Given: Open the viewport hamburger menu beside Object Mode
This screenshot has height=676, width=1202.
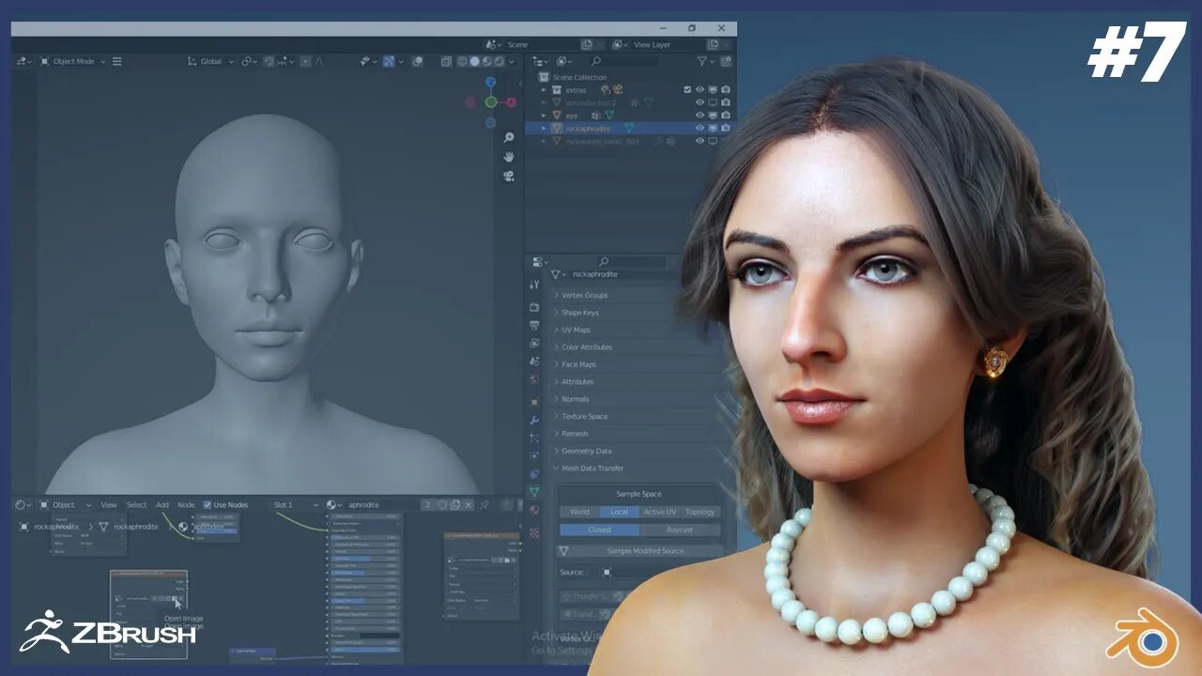Looking at the screenshot, I should tap(117, 61).
